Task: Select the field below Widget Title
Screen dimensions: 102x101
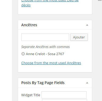Action: [x=65, y=100]
